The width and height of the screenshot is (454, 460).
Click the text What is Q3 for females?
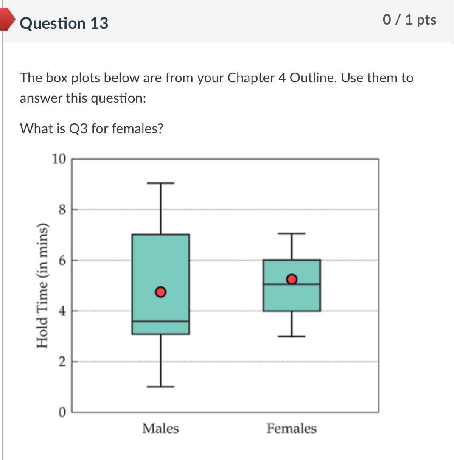point(92,129)
